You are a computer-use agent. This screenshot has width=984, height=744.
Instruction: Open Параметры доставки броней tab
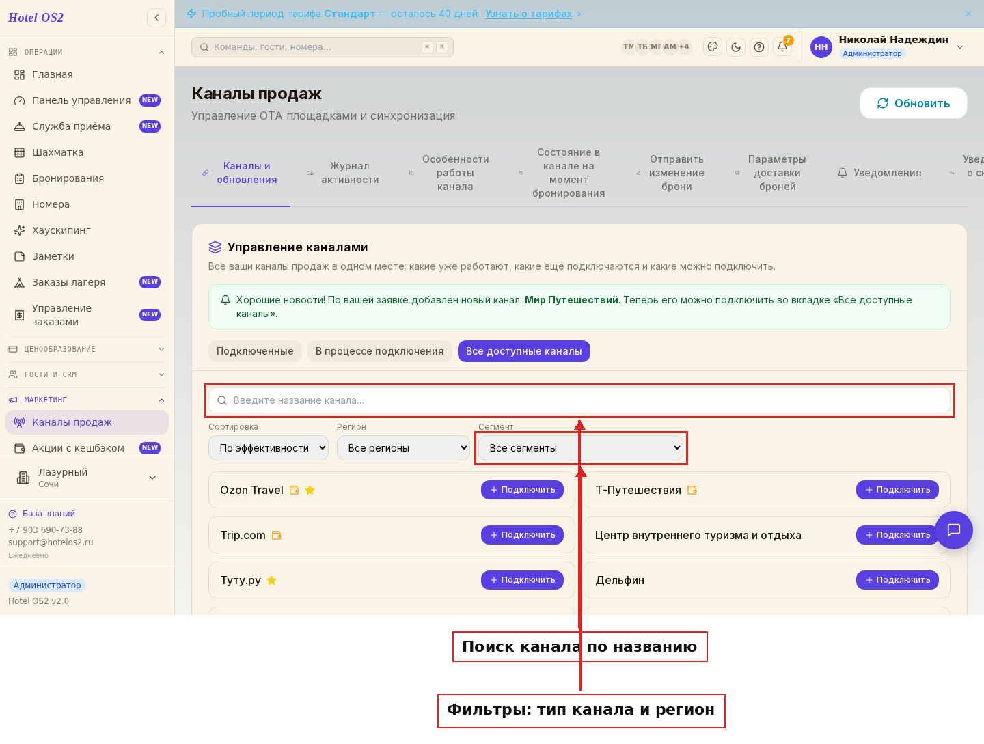[x=771, y=173]
